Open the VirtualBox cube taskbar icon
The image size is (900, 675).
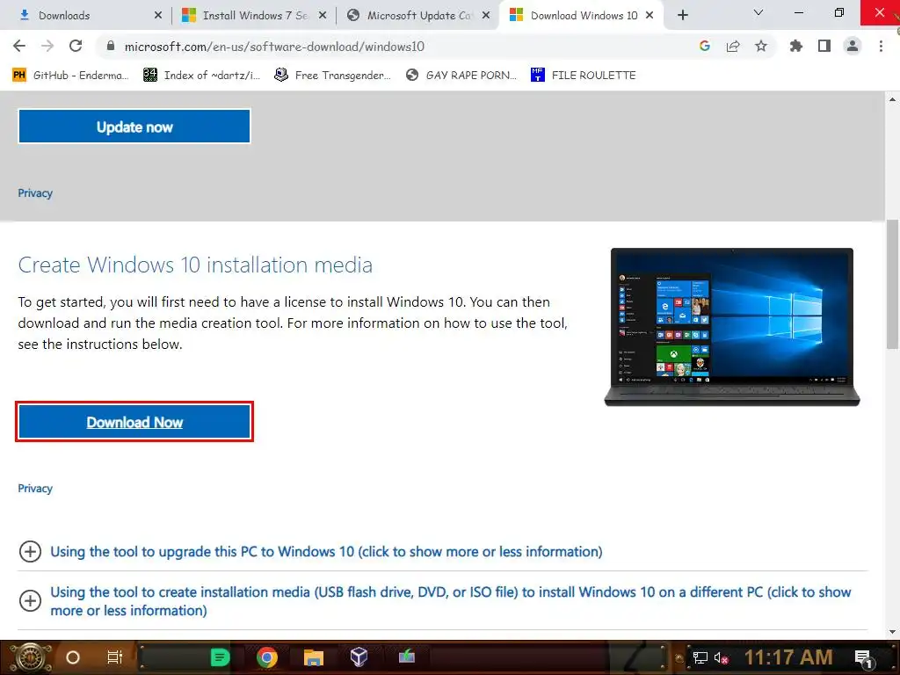(359, 657)
